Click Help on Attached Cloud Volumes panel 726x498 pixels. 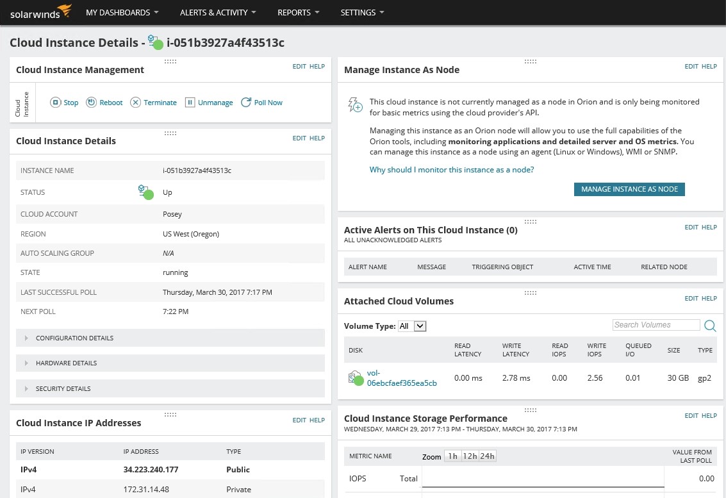(709, 298)
